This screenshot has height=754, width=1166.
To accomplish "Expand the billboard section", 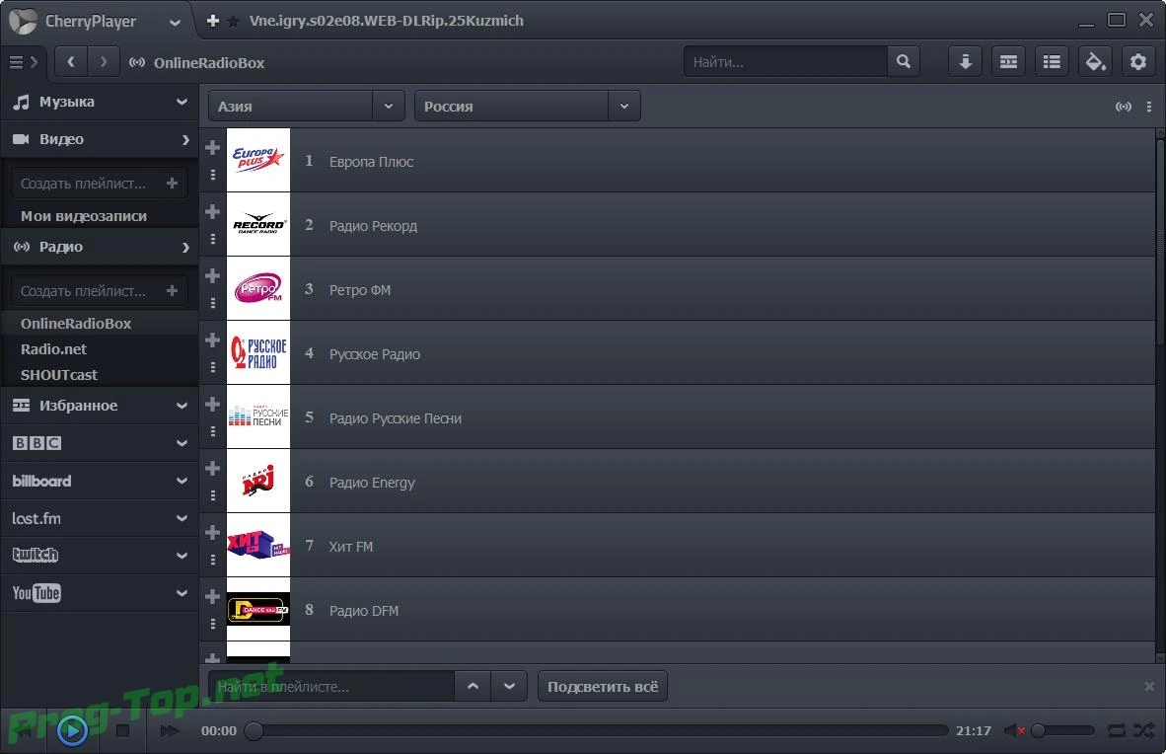I will pos(100,481).
